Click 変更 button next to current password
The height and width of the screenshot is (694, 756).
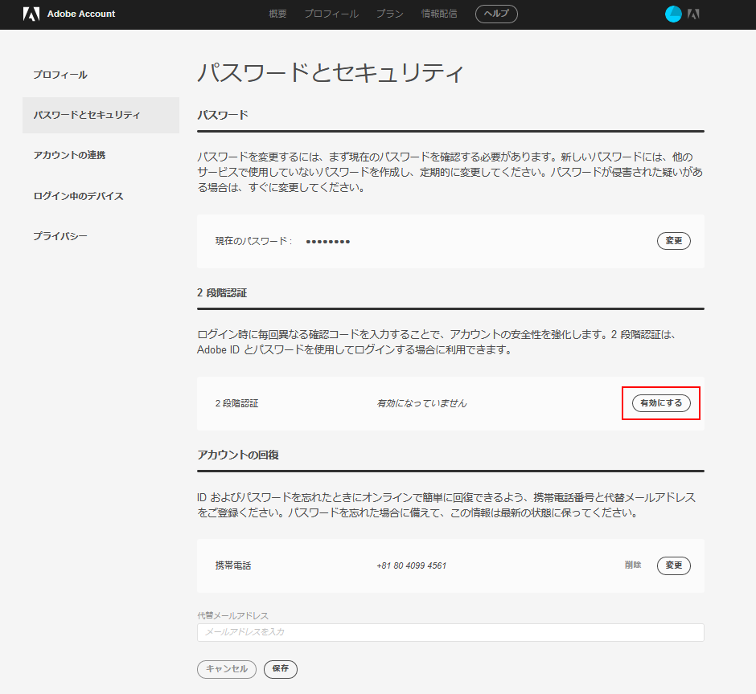pyautogui.click(x=673, y=241)
